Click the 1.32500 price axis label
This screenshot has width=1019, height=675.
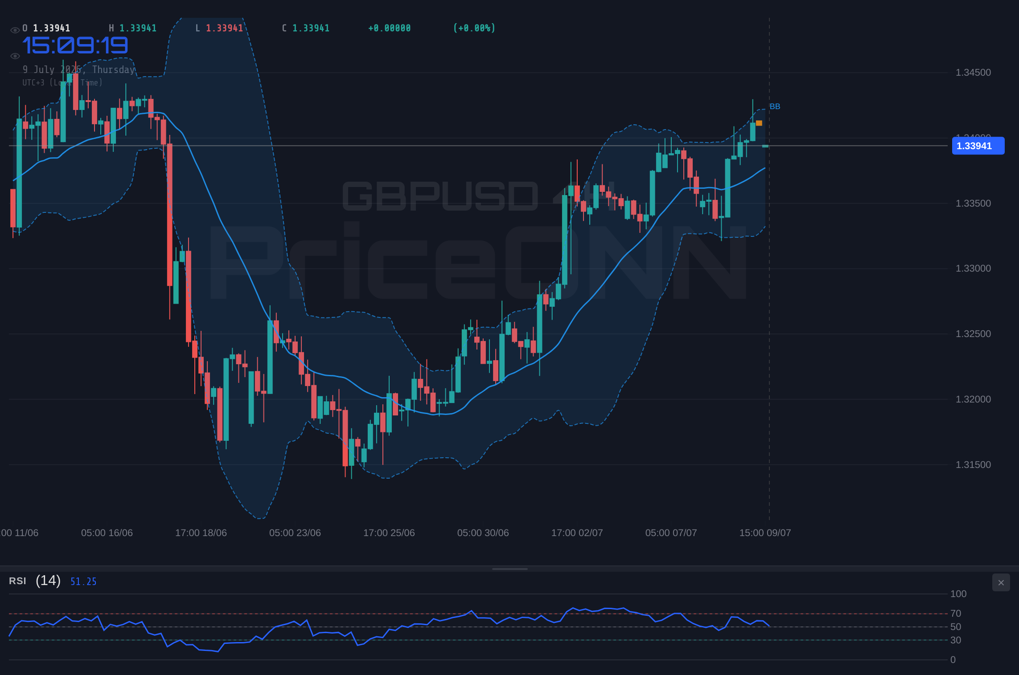click(973, 334)
